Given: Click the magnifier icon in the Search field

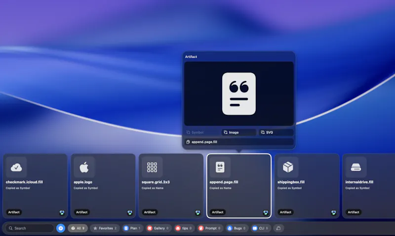Looking at the screenshot, I should pos(10,228).
